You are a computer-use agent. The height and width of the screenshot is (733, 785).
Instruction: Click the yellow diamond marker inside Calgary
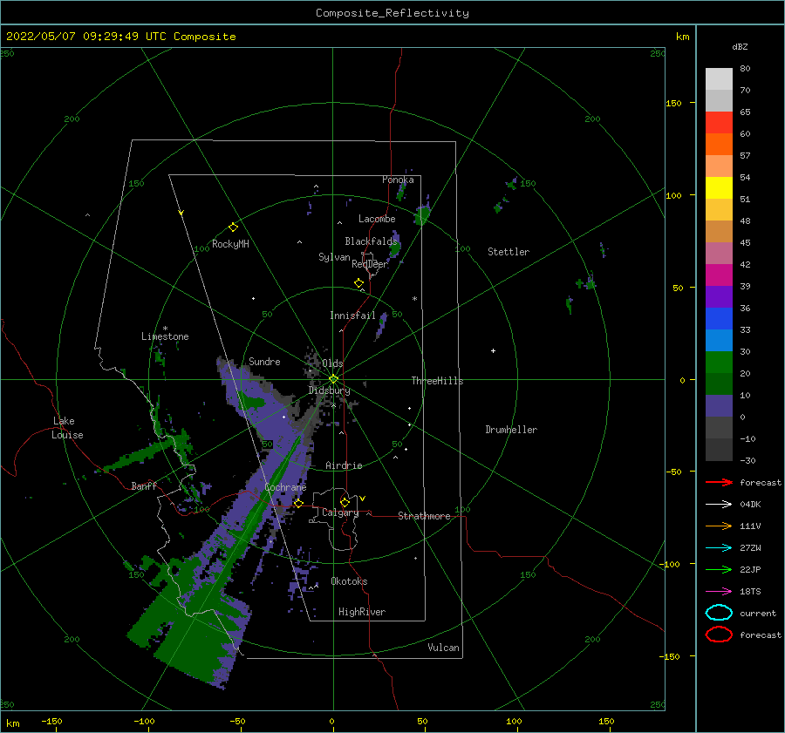click(345, 502)
